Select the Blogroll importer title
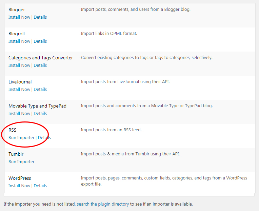 click(x=17, y=34)
